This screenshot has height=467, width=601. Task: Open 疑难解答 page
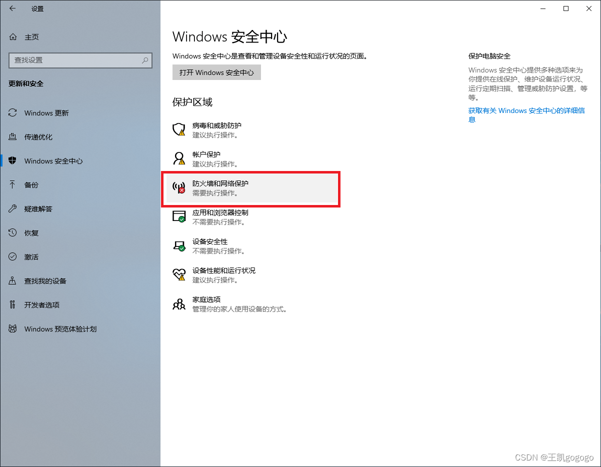(x=80, y=209)
